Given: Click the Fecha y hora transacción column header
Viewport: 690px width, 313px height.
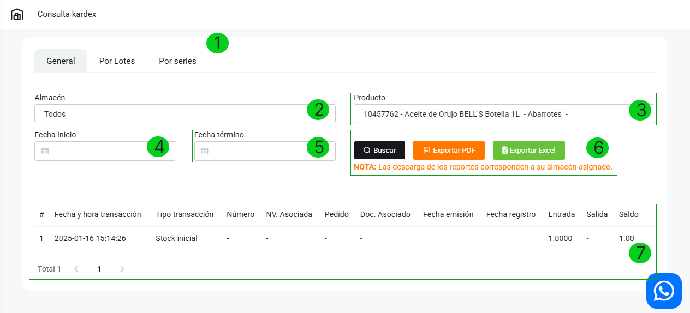Looking at the screenshot, I should (98, 214).
